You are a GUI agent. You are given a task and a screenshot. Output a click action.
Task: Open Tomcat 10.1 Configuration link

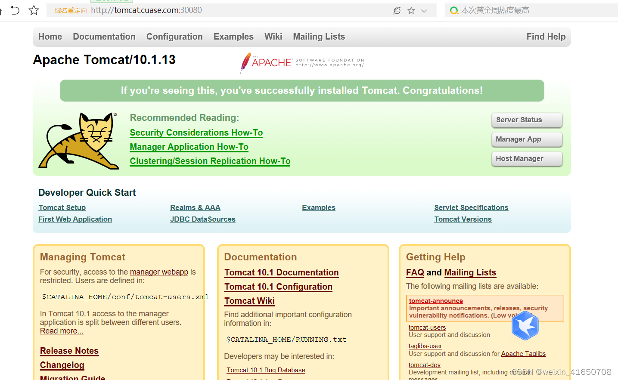[x=278, y=287]
